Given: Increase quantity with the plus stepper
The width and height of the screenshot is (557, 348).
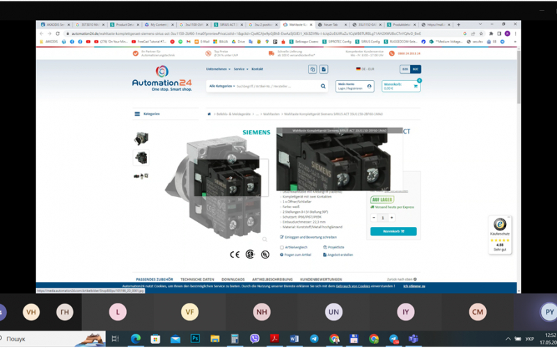Looking at the screenshot, I should click(392, 218).
